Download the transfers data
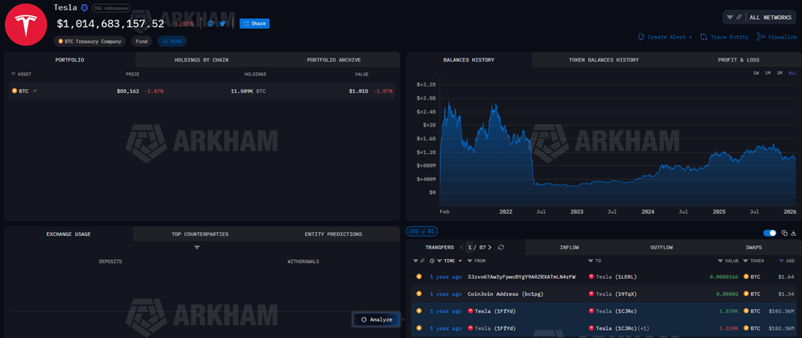The image size is (802, 338). pyautogui.click(x=793, y=233)
